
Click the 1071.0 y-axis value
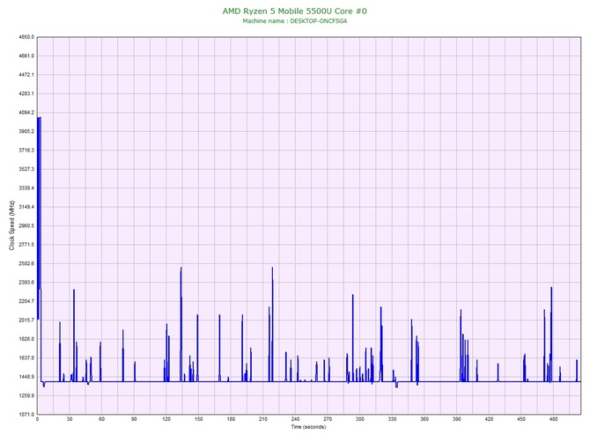pyautogui.click(x=26, y=415)
